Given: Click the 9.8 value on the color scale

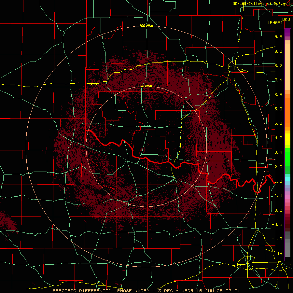Looking at the screenshot, I should point(278,36).
